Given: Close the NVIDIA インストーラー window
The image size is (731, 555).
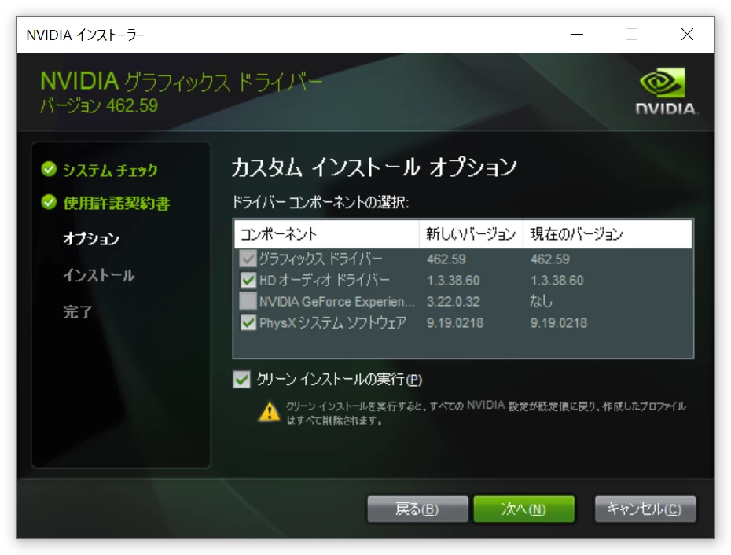Looking at the screenshot, I should pyautogui.click(x=687, y=34).
